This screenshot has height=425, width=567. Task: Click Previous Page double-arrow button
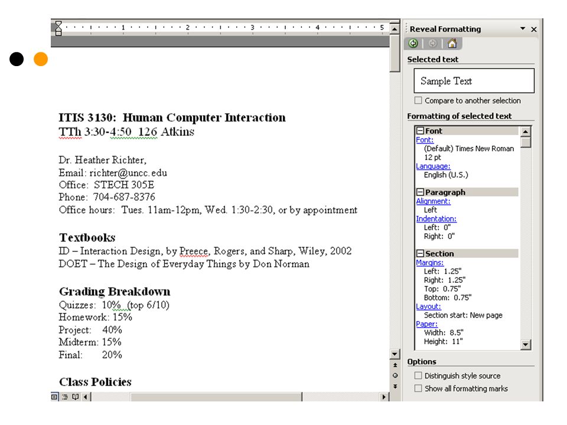[395, 365]
